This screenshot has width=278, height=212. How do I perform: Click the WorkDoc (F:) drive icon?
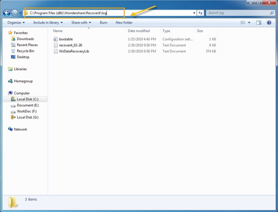(13, 112)
